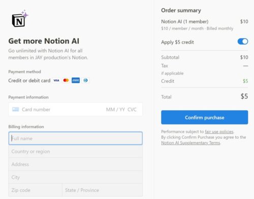Click the Address input field

76,164
